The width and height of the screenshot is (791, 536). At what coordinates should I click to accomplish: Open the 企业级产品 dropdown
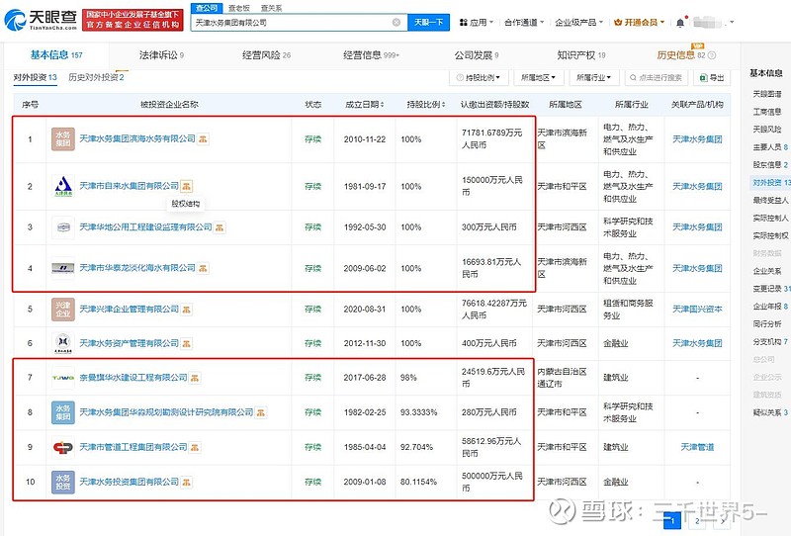point(578,22)
